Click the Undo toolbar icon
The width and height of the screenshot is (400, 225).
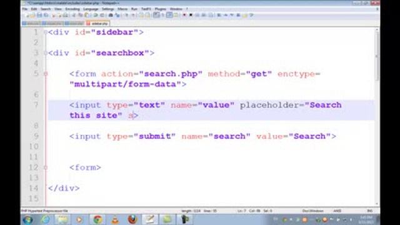click(96, 15)
